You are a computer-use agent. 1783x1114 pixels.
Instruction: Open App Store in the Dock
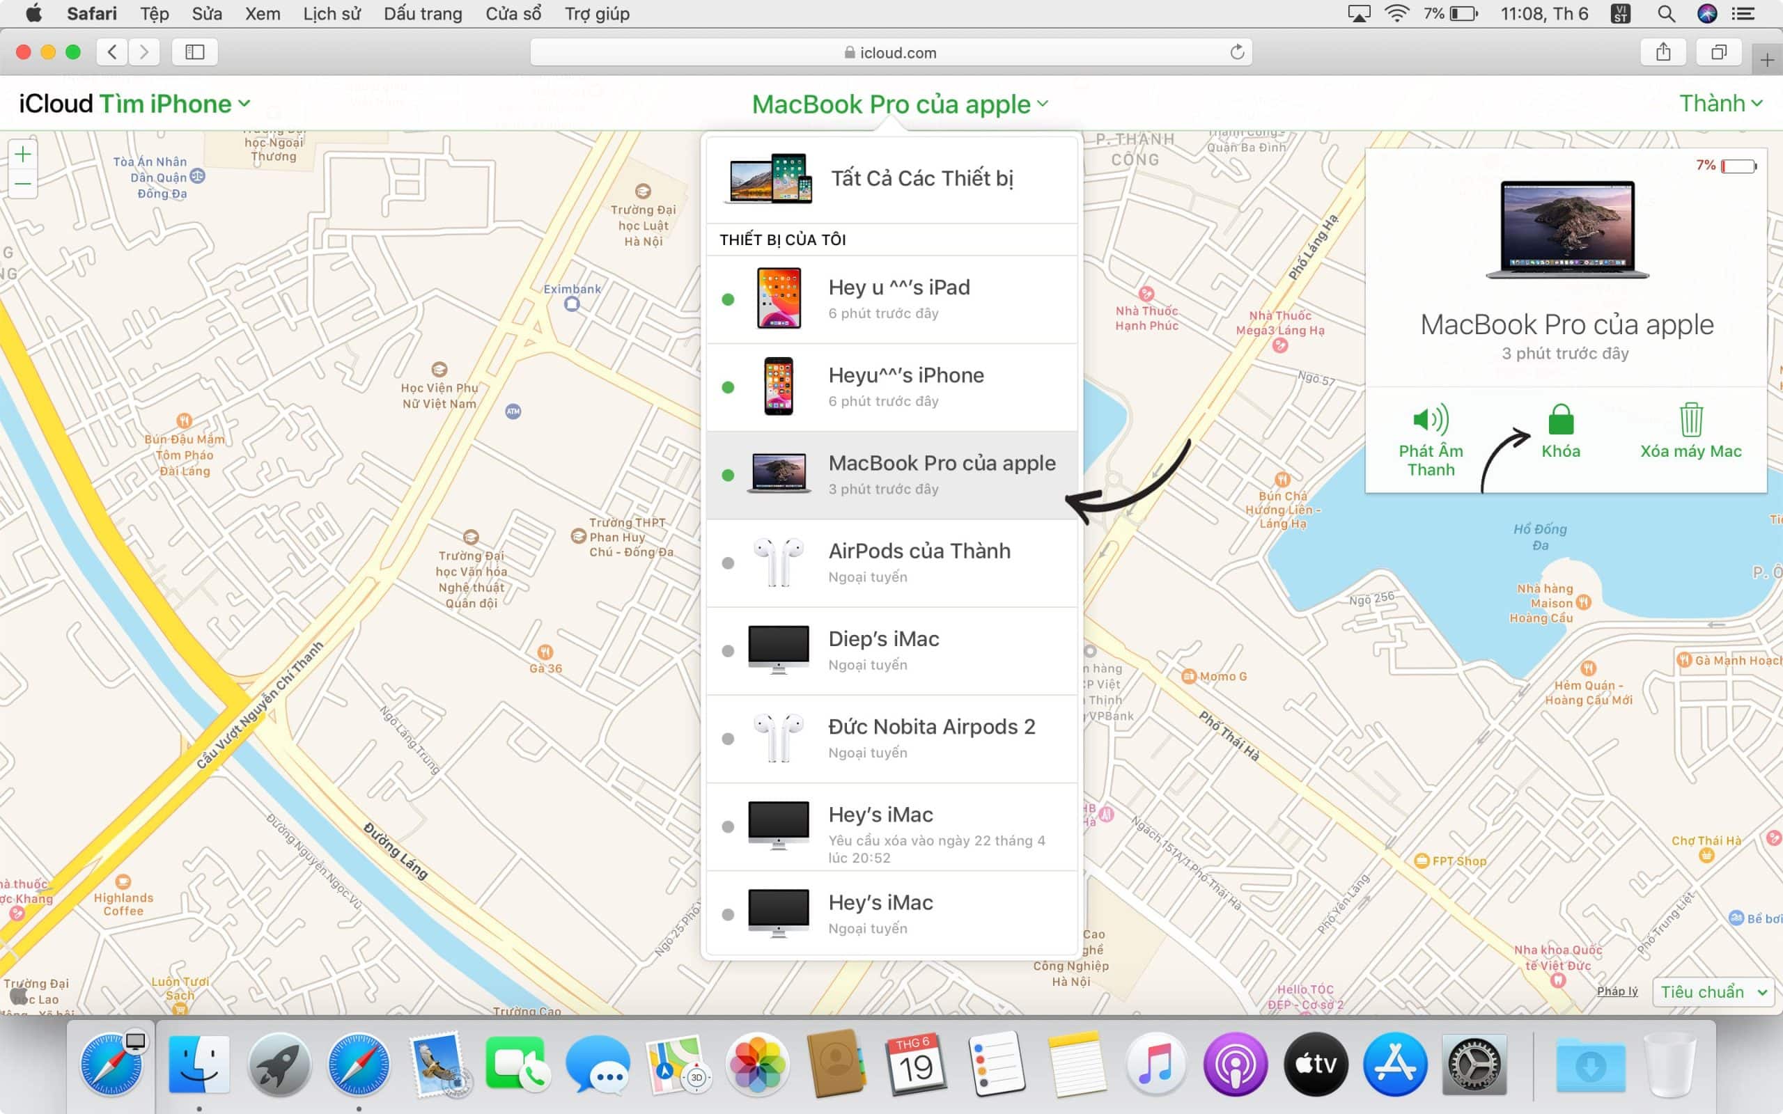click(1395, 1064)
